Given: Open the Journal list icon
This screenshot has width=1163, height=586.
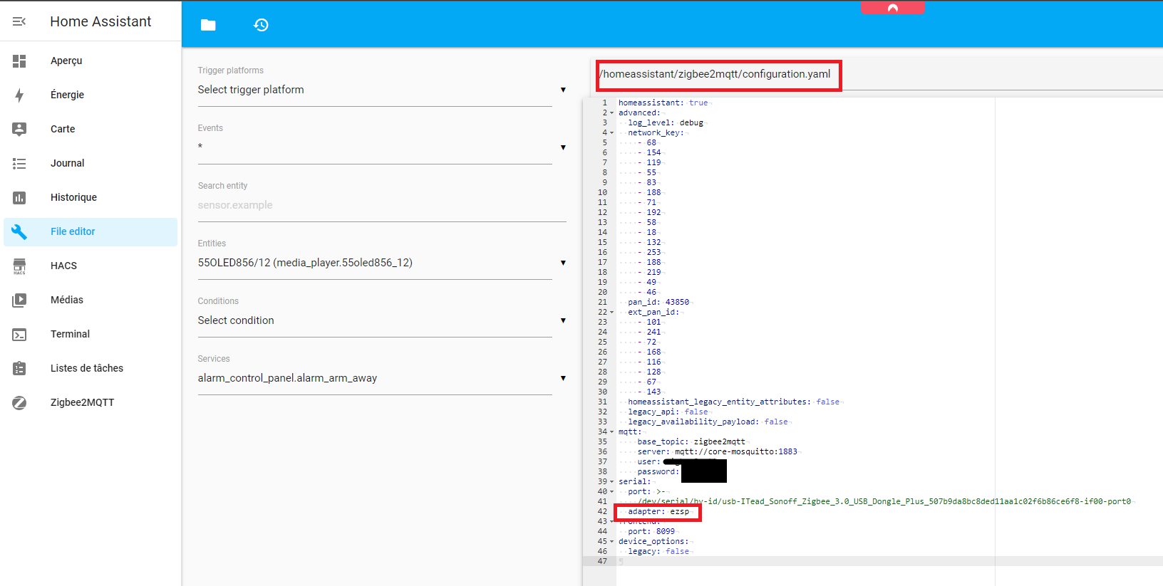Looking at the screenshot, I should coord(19,164).
